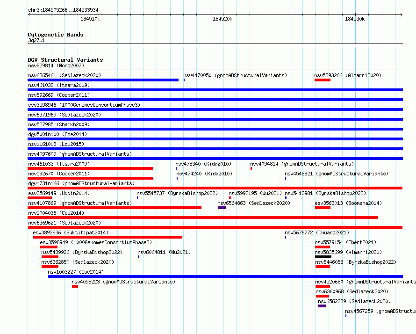This screenshot has width=416, height=334.
Task: Click the nsv592670 (Cooper2011) label
Action: point(59,174)
